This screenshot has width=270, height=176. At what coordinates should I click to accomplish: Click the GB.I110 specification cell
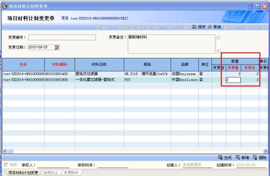click(x=147, y=74)
